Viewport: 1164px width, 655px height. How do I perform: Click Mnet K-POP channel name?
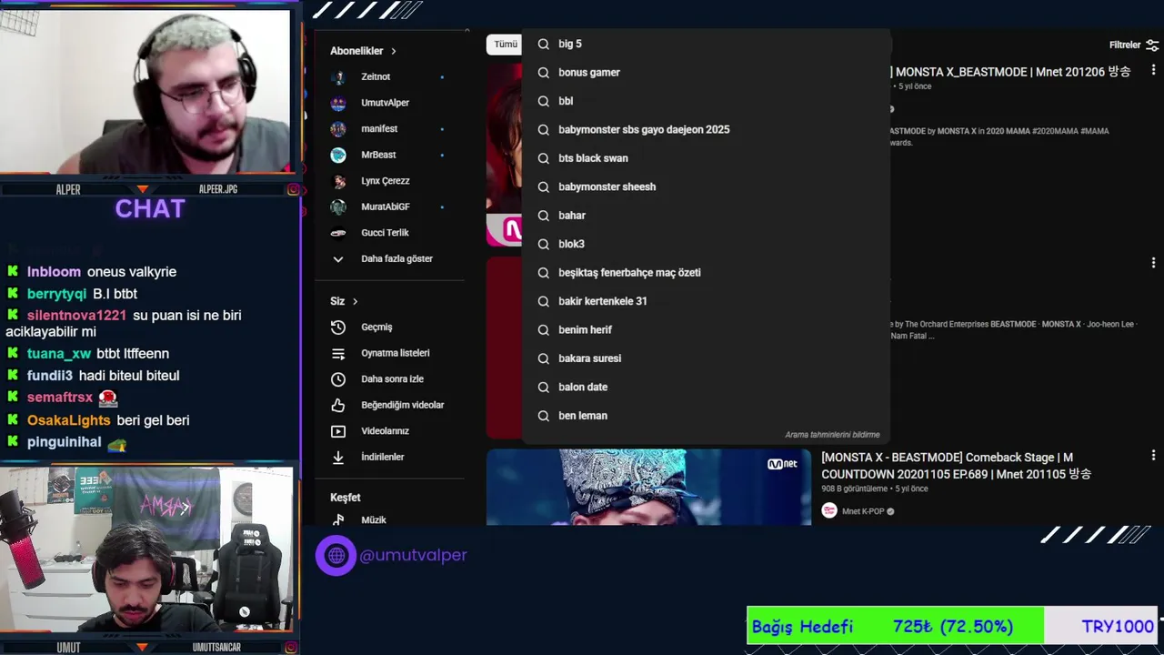coord(863,511)
